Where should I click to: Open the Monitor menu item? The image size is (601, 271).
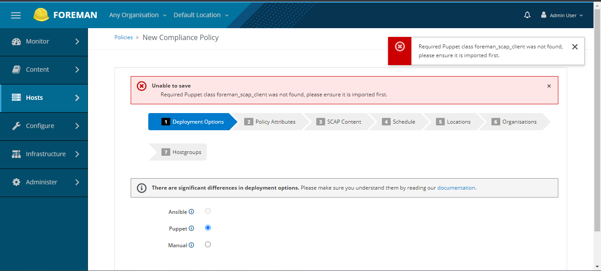(x=44, y=41)
